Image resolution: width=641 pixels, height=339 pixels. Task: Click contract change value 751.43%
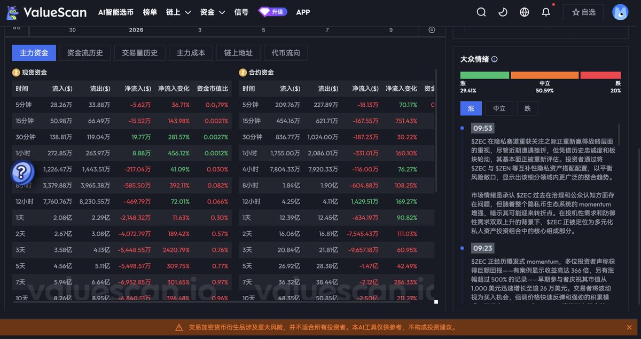coord(405,121)
